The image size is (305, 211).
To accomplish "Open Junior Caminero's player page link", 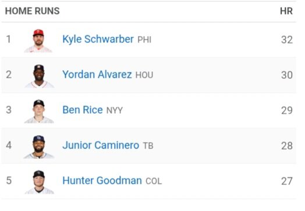I will [x=101, y=145].
